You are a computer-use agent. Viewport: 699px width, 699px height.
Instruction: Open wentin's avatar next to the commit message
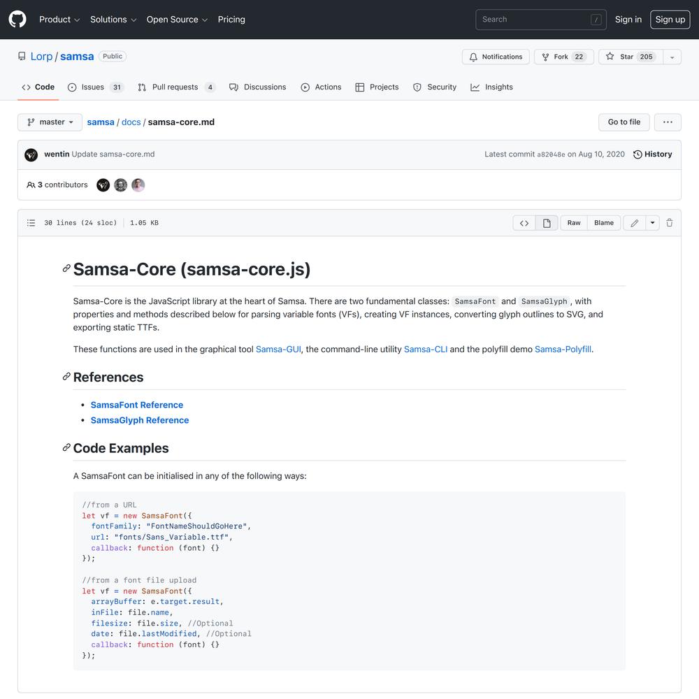(x=31, y=154)
